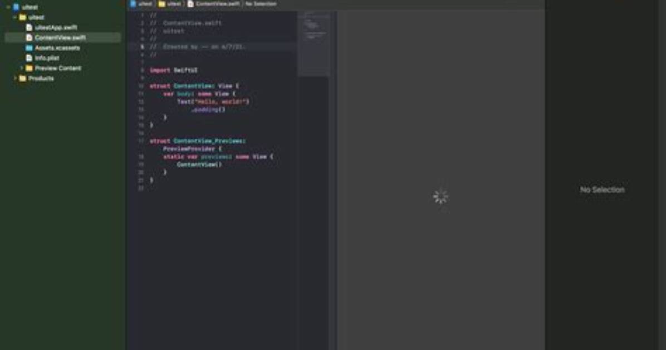
Task: Click the 'struct ContentView_Previews:' line
Action: click(198, 141)
